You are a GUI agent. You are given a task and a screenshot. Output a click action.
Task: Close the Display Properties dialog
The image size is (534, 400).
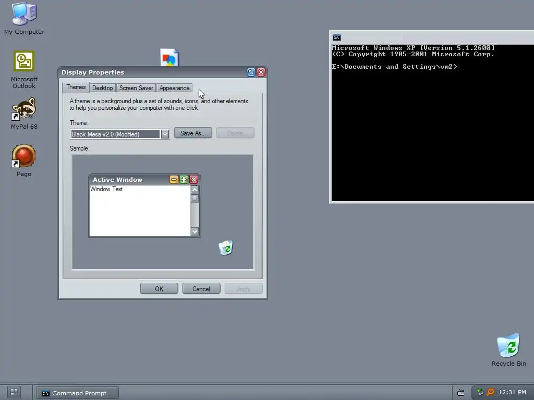(261, 72)
